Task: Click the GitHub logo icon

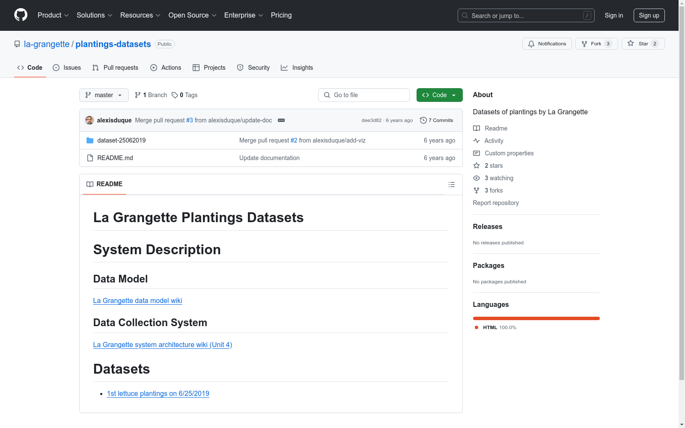Action: coord(21,15)
